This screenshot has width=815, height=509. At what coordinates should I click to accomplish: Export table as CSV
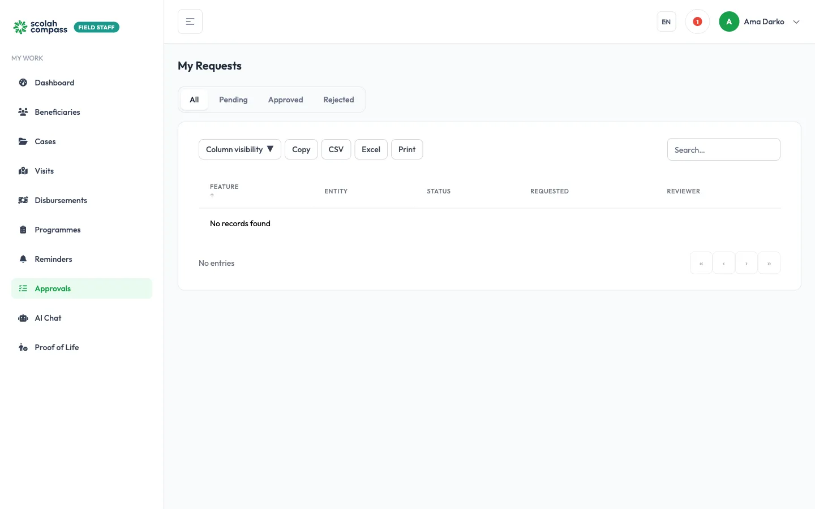click(x=336, y=149)
